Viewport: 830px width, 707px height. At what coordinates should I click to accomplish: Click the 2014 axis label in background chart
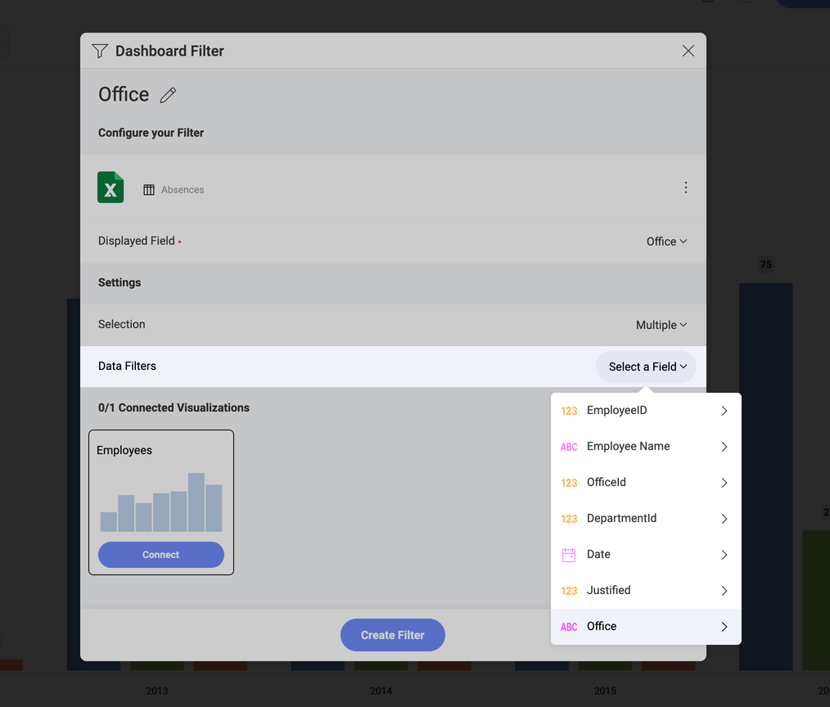tap(381, 691)
